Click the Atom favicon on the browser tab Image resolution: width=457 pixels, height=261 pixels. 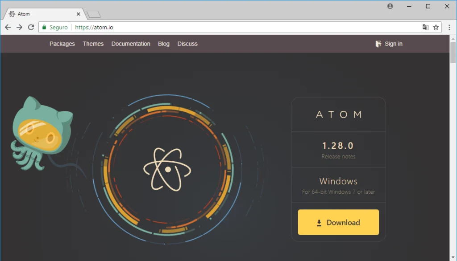tap(12, 14)
